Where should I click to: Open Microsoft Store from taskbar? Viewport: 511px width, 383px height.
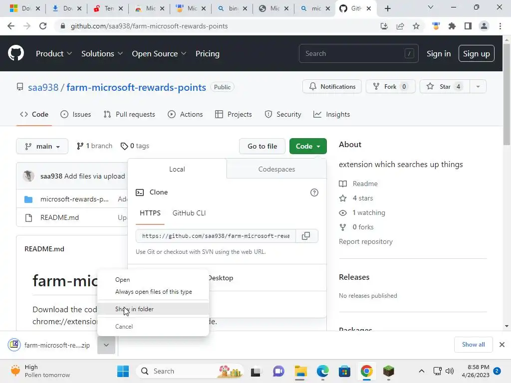click(344, 371)
